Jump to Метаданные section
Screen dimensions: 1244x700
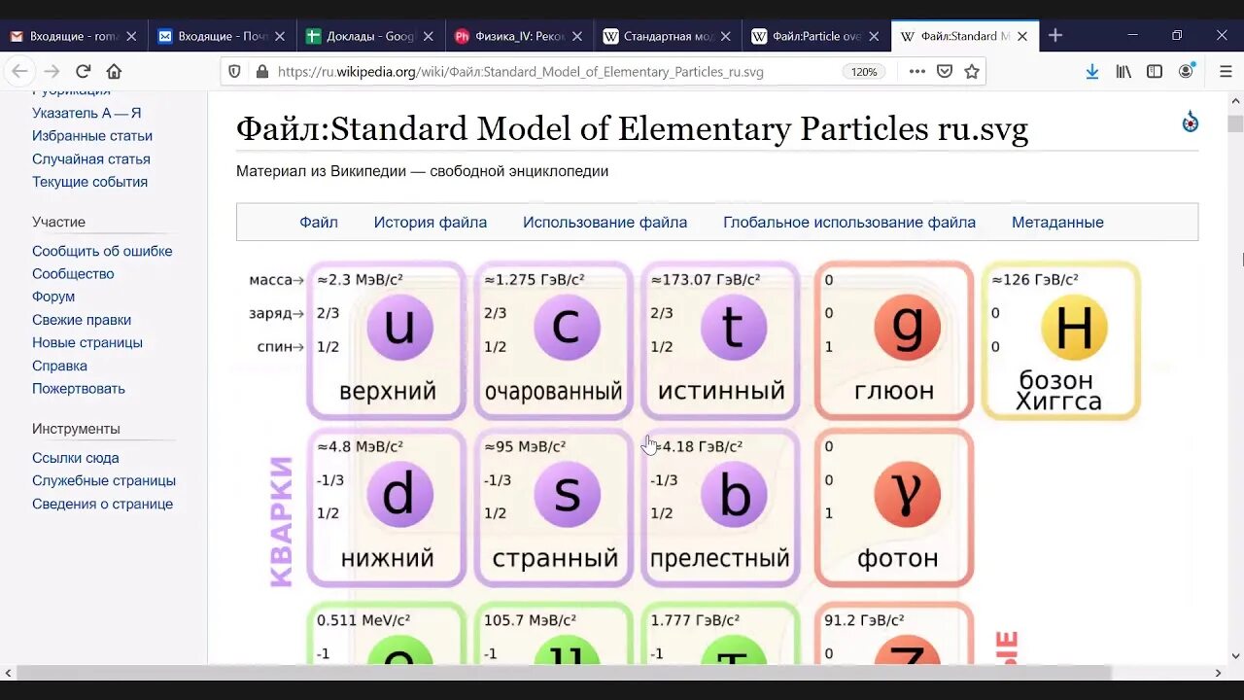(1057, 222)
